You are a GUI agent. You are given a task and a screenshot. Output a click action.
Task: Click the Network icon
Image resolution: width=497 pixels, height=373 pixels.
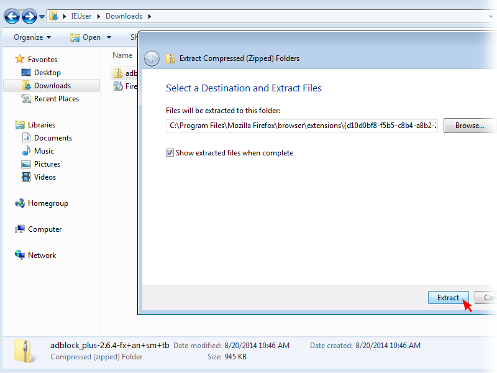point(20,255)
